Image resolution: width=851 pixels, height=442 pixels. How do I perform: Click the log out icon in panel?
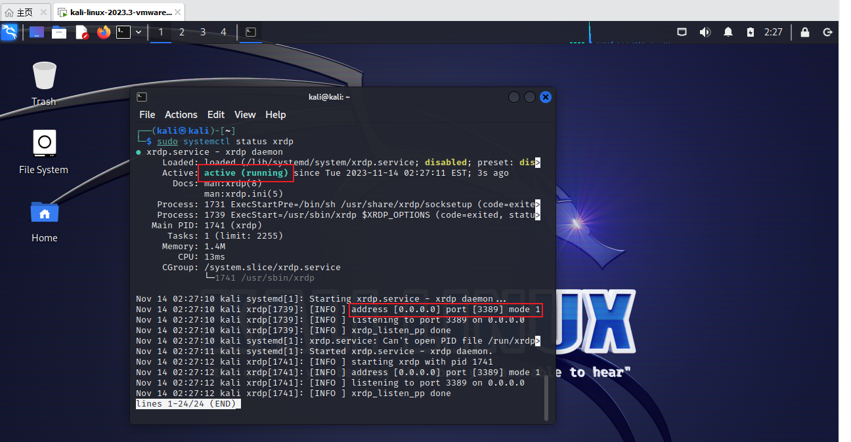click(x=828, y=32)
